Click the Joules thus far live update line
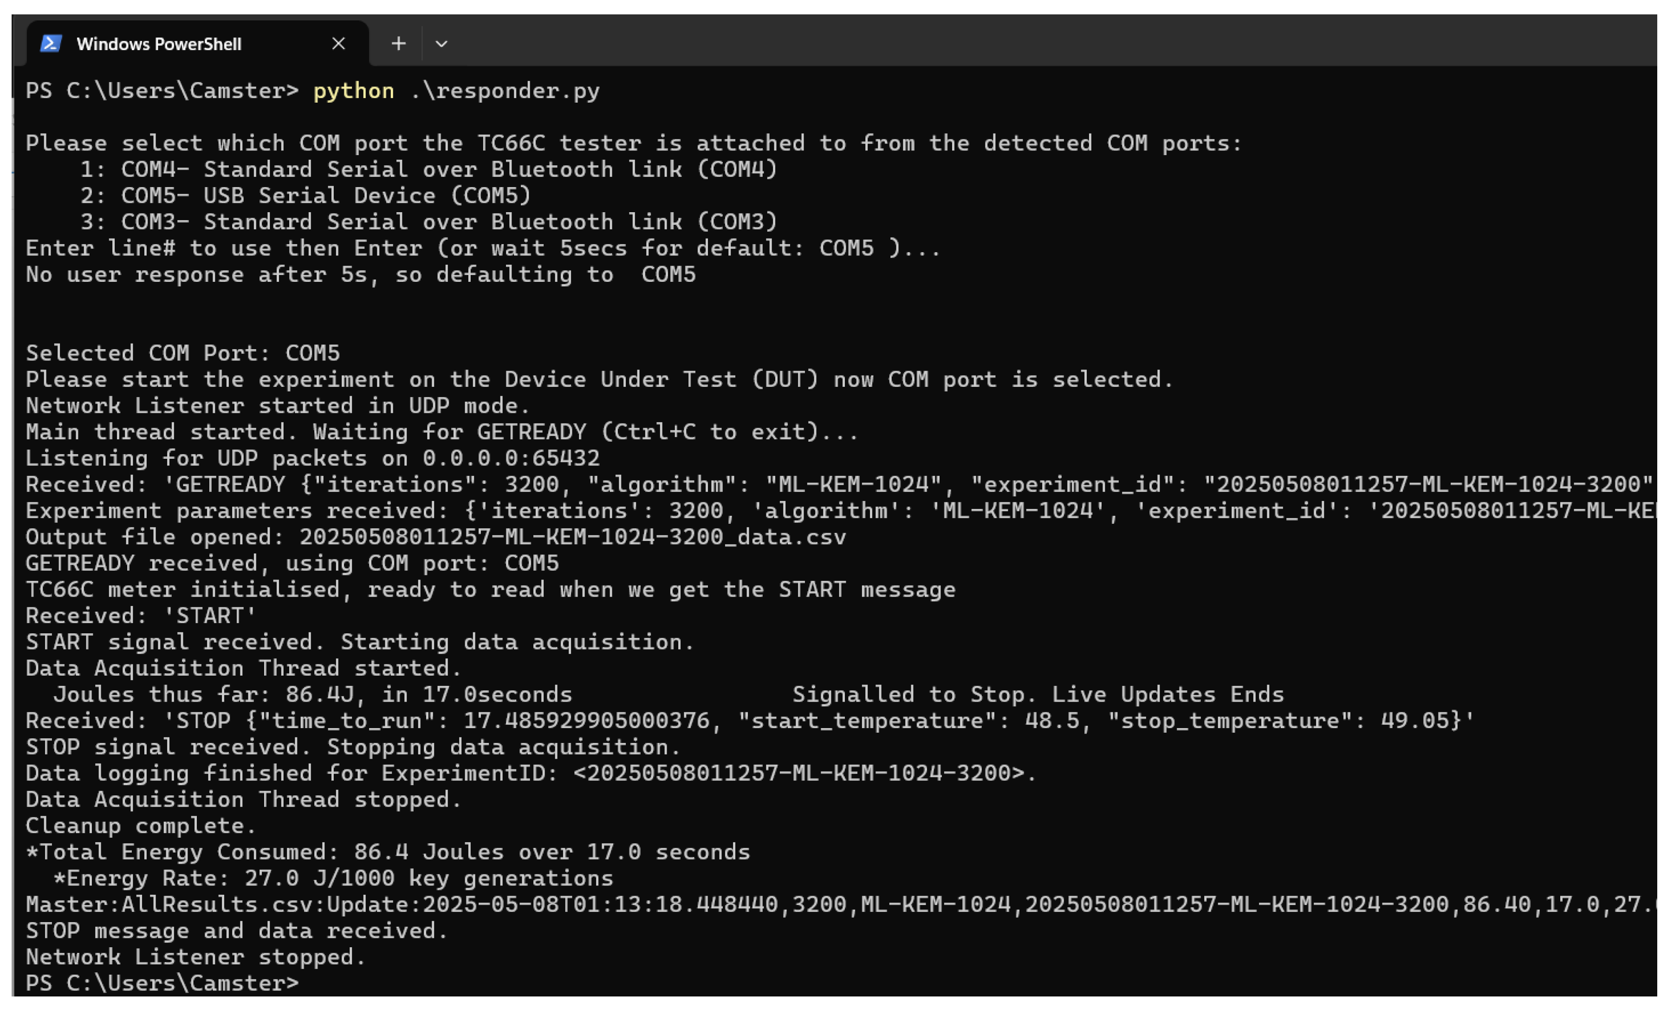 tap(312, 694)
